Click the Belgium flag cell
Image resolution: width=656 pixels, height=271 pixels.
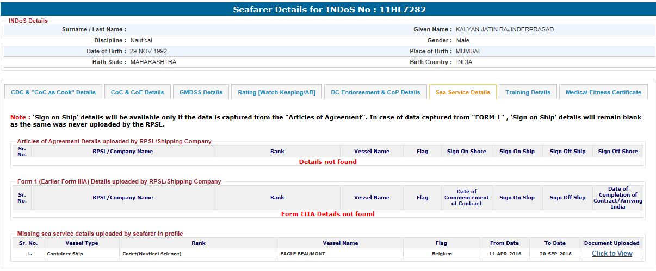point(441,254)
